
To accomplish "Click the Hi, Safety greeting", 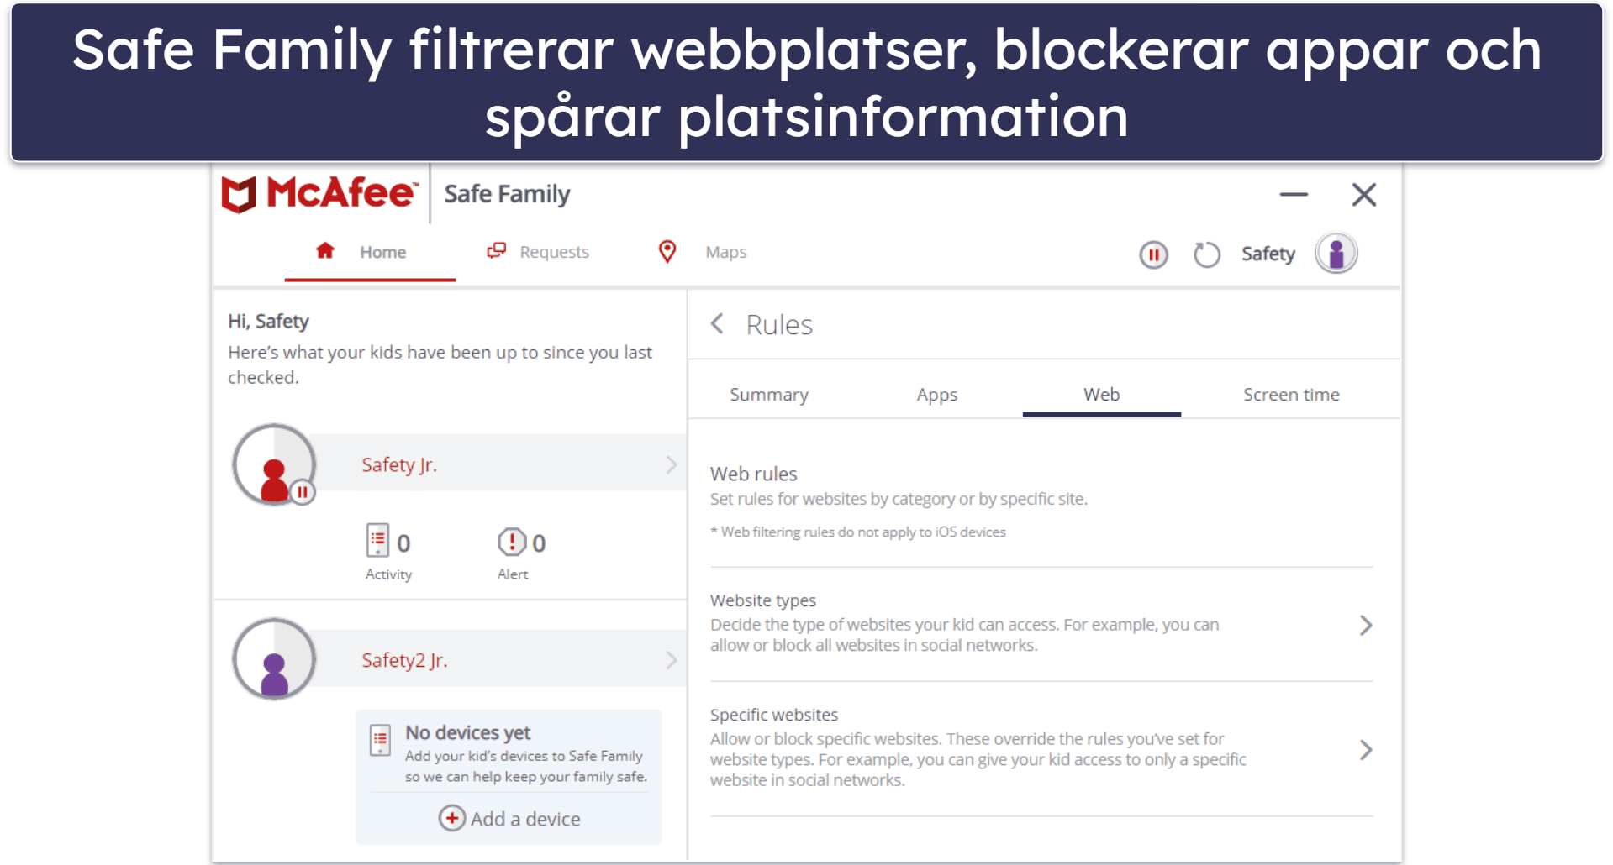I will (x=268, y=322).
